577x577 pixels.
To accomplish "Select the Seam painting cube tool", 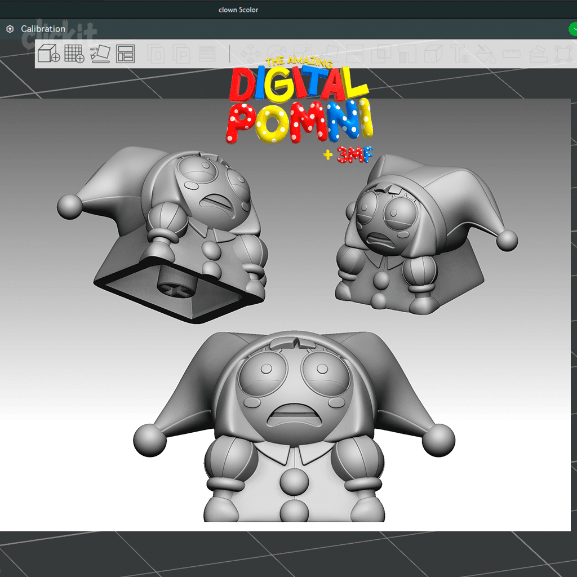I will tap(433, 54).
